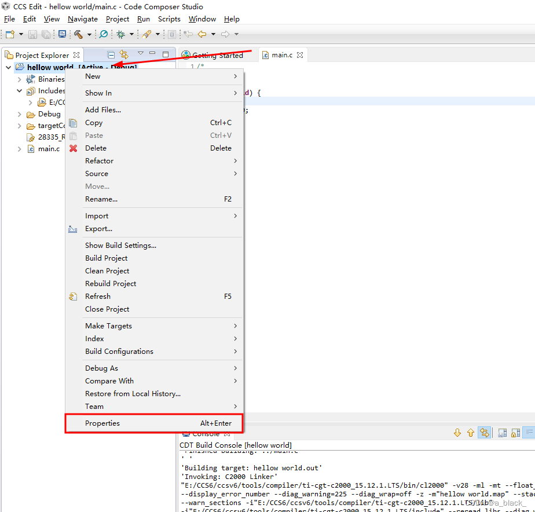
Task: Click the New project toolbar icon
Action: coord(10,34)
